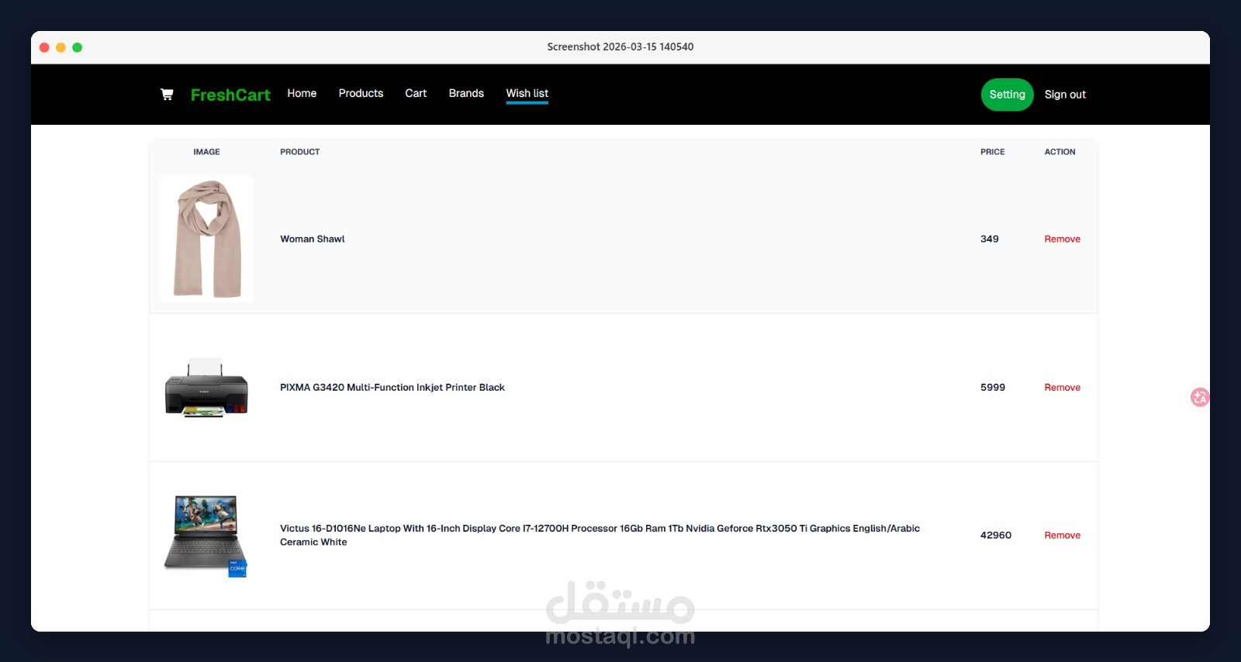The image size is (1241, 662).
Task: Open the PIXMA printer thumbnail
Action: point(206,388)
